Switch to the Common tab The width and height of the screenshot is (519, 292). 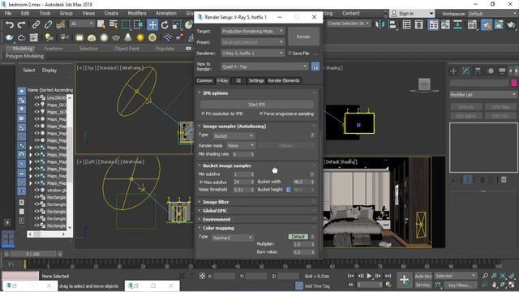204,80
